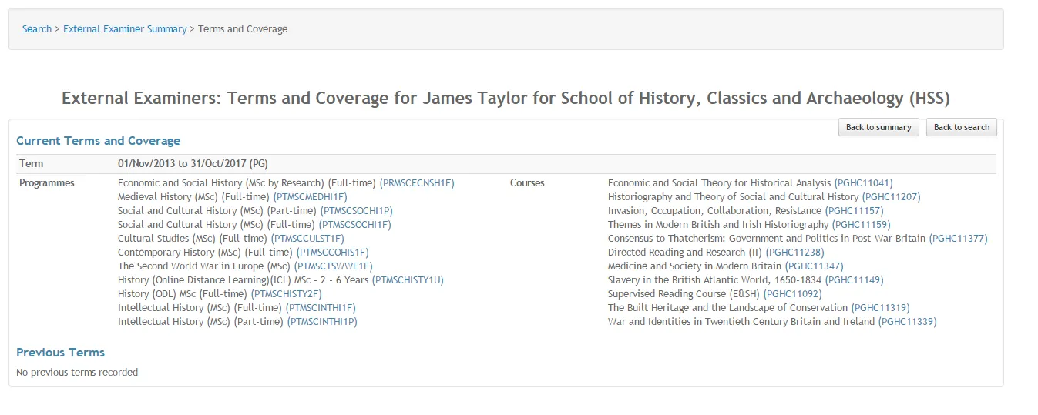Open programme code PTMSCSOCHI1P
Viewport: 1038px width, 415px height.
(357, 211)
